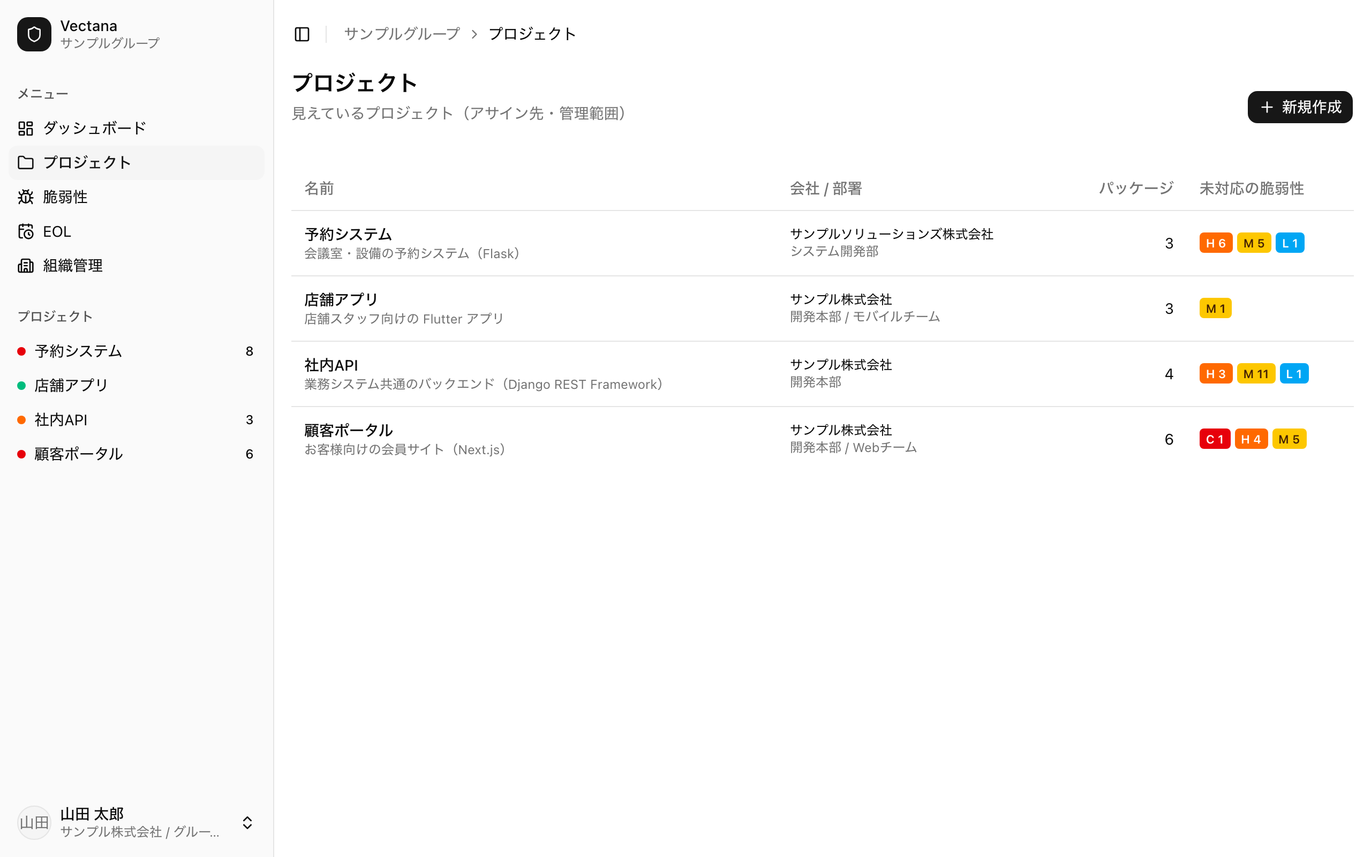Click red status dot beside 顧客ポータル
The height and width of the screenshot is (857, 1371).
point(21,454)
